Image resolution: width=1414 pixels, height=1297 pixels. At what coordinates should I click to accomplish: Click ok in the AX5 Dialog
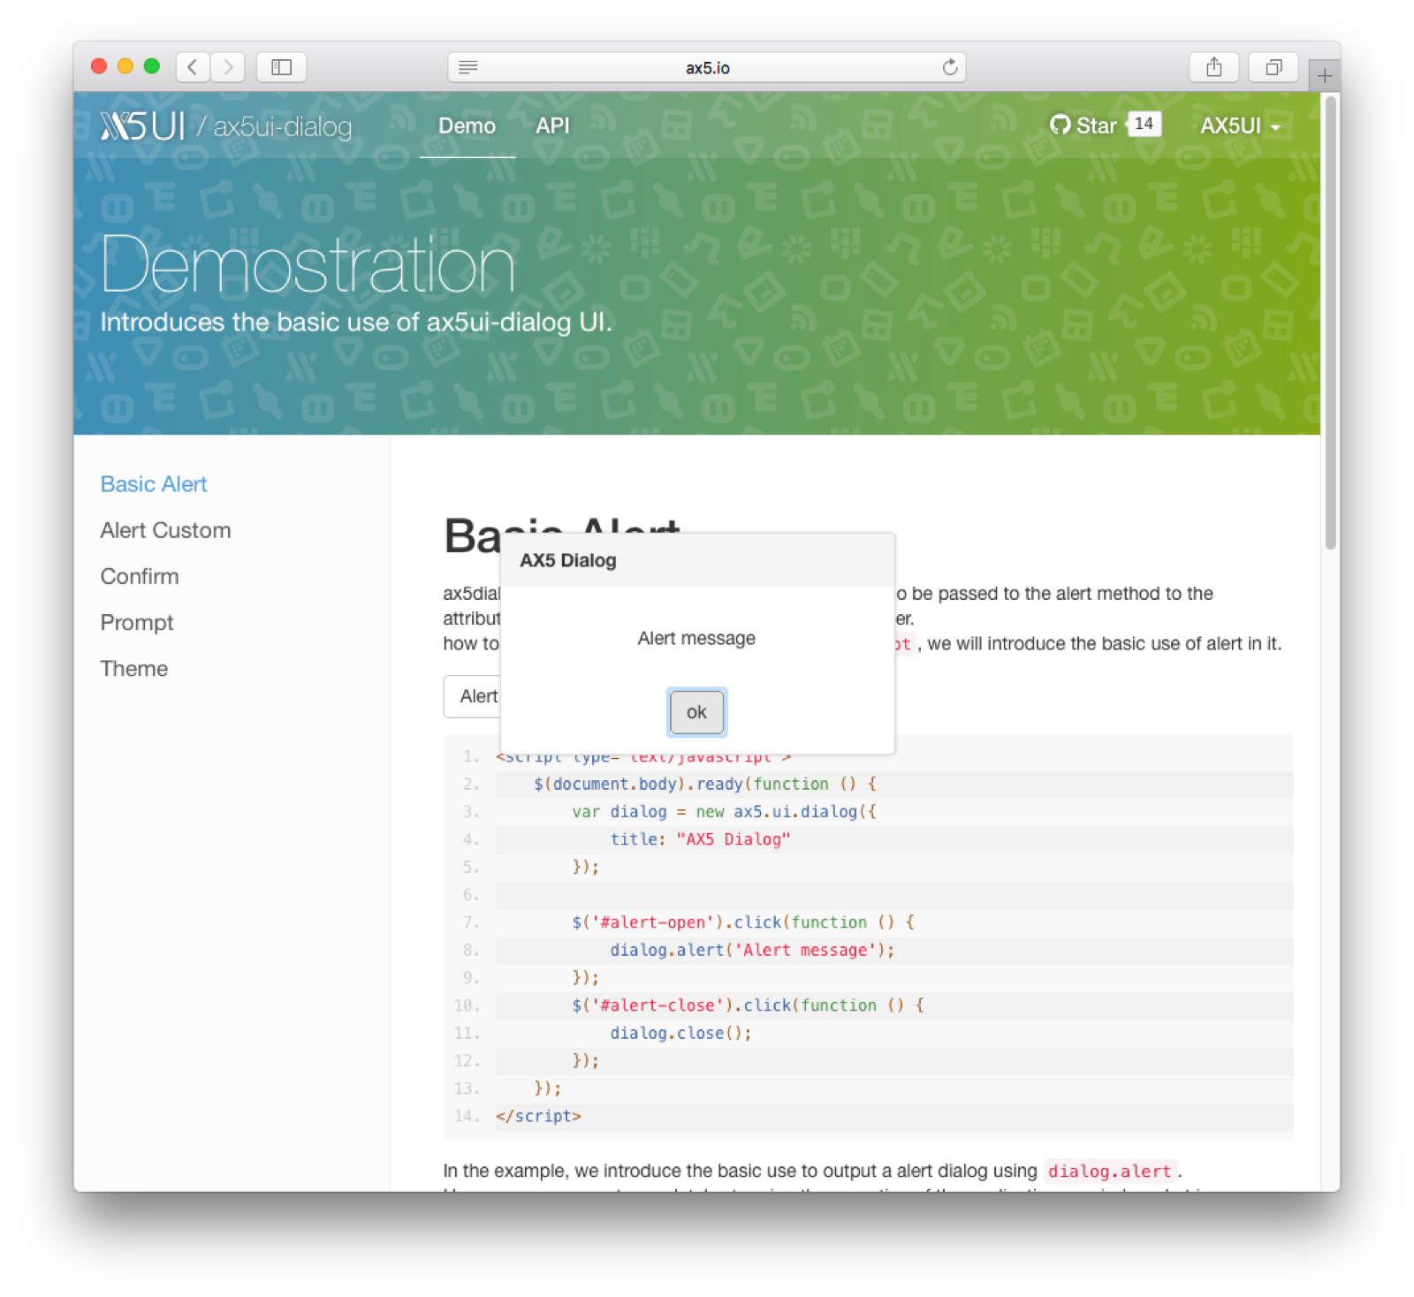click(696, 712)
